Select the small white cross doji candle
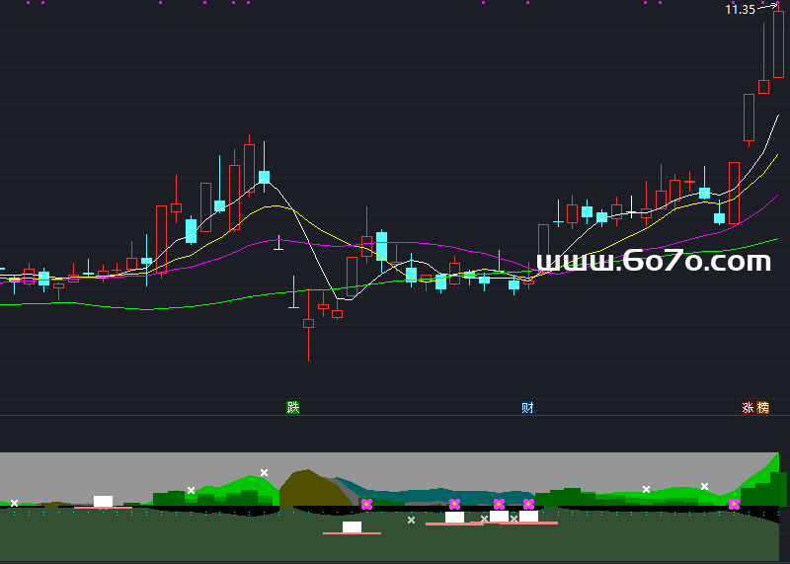The width and height of the screenshot is (790, 564). point(278,242)
